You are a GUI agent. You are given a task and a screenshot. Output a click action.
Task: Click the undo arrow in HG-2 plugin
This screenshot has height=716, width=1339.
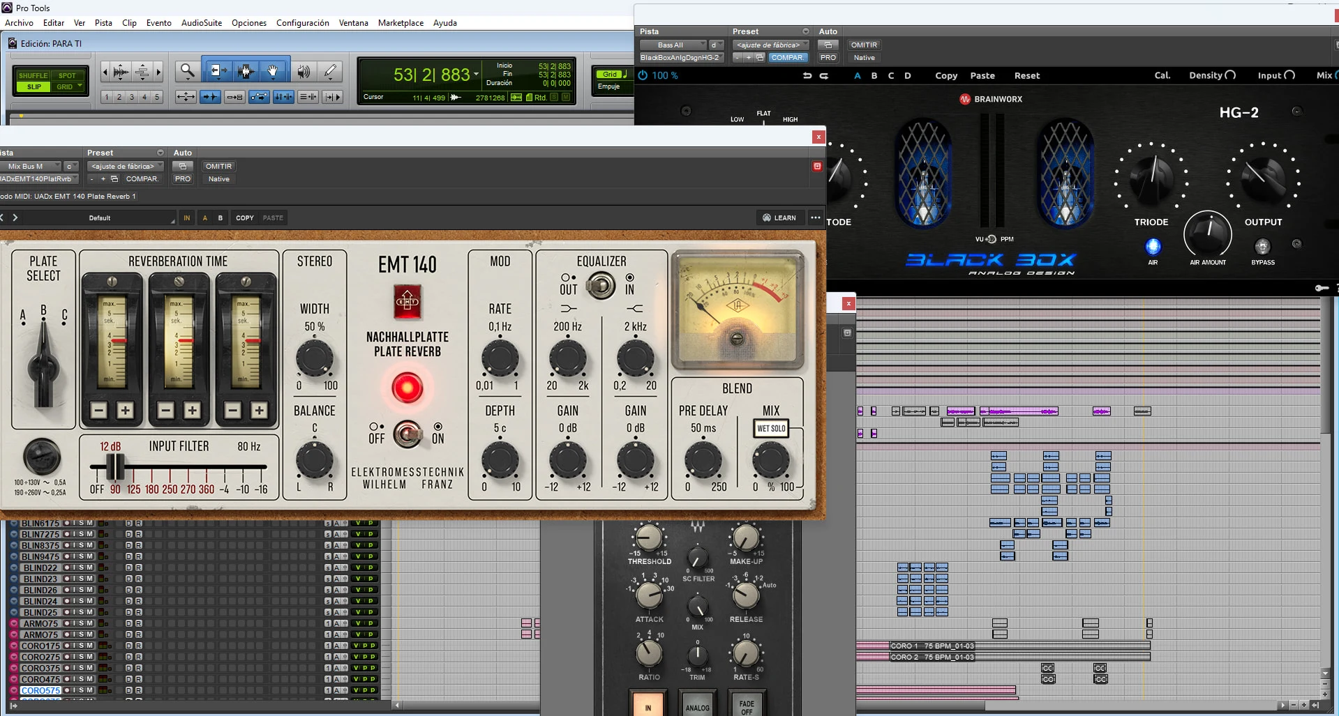click(x=807, y=75)
